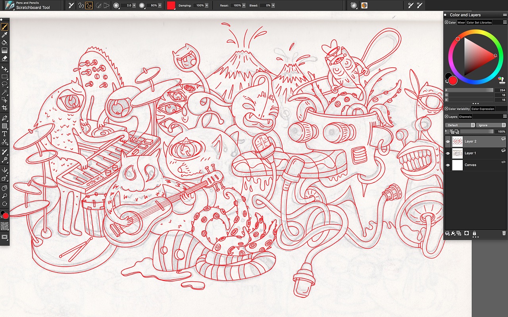Select the Magnifier tool

pos(5,196)
